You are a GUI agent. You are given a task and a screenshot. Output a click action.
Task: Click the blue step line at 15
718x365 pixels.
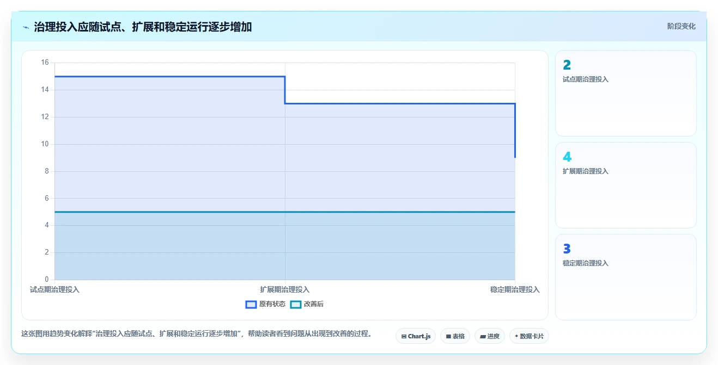169,77
